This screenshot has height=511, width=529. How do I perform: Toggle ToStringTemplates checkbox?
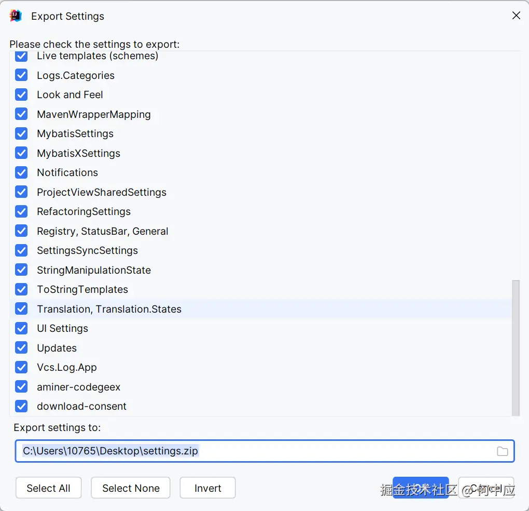tap(21, 289)
